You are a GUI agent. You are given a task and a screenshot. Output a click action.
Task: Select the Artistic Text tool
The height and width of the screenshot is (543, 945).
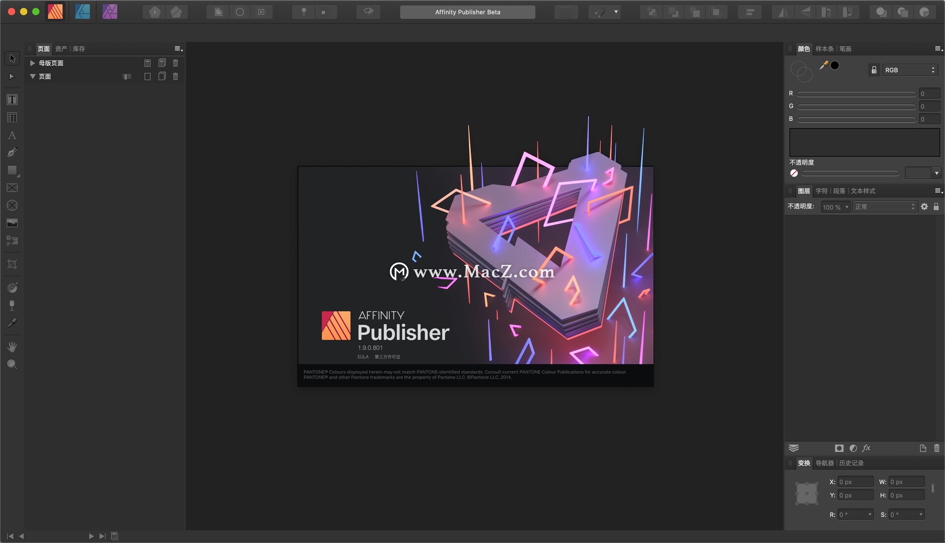click(12, 135)
